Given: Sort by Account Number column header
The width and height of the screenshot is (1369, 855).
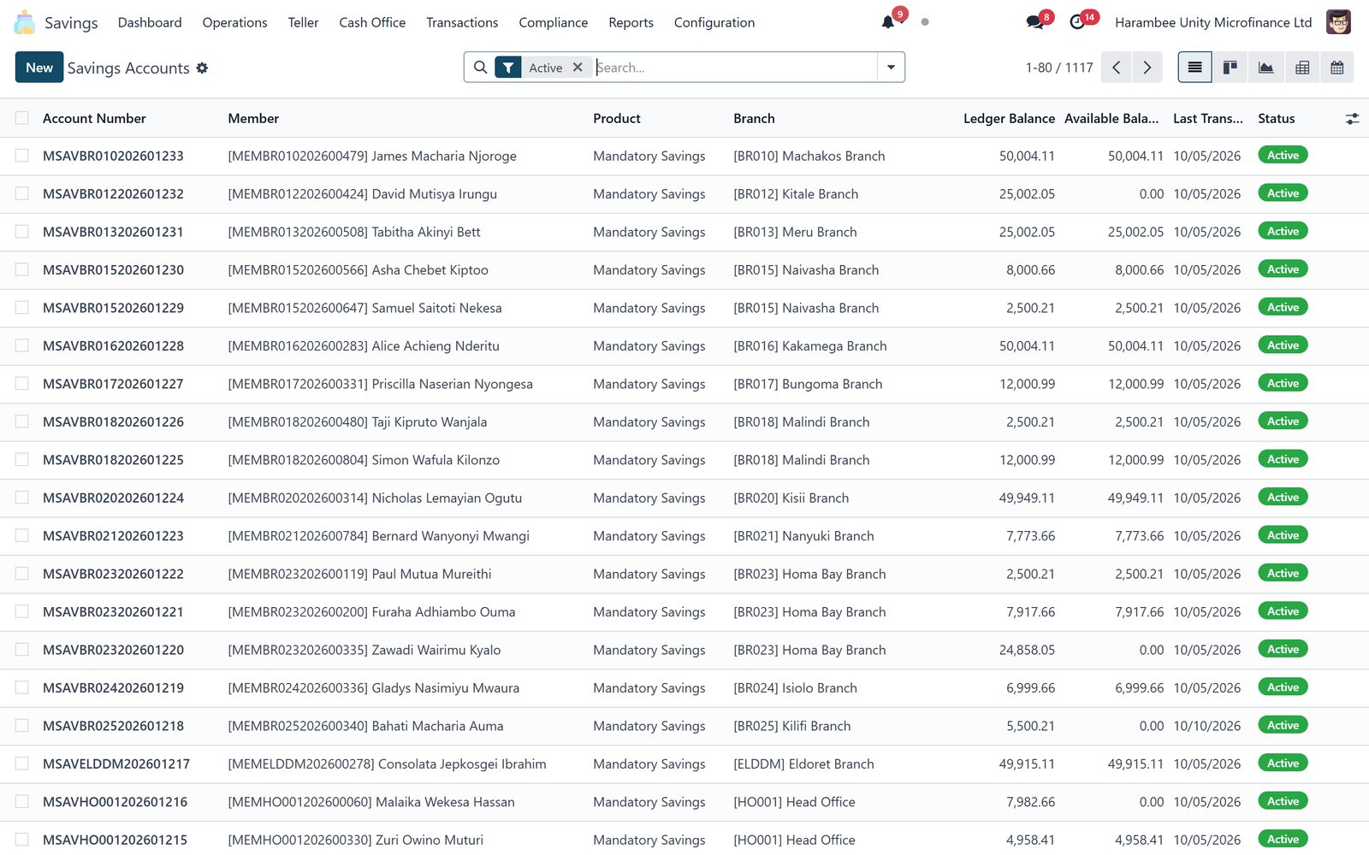Looking at the screenshot, I should click(x=94, y=119).
